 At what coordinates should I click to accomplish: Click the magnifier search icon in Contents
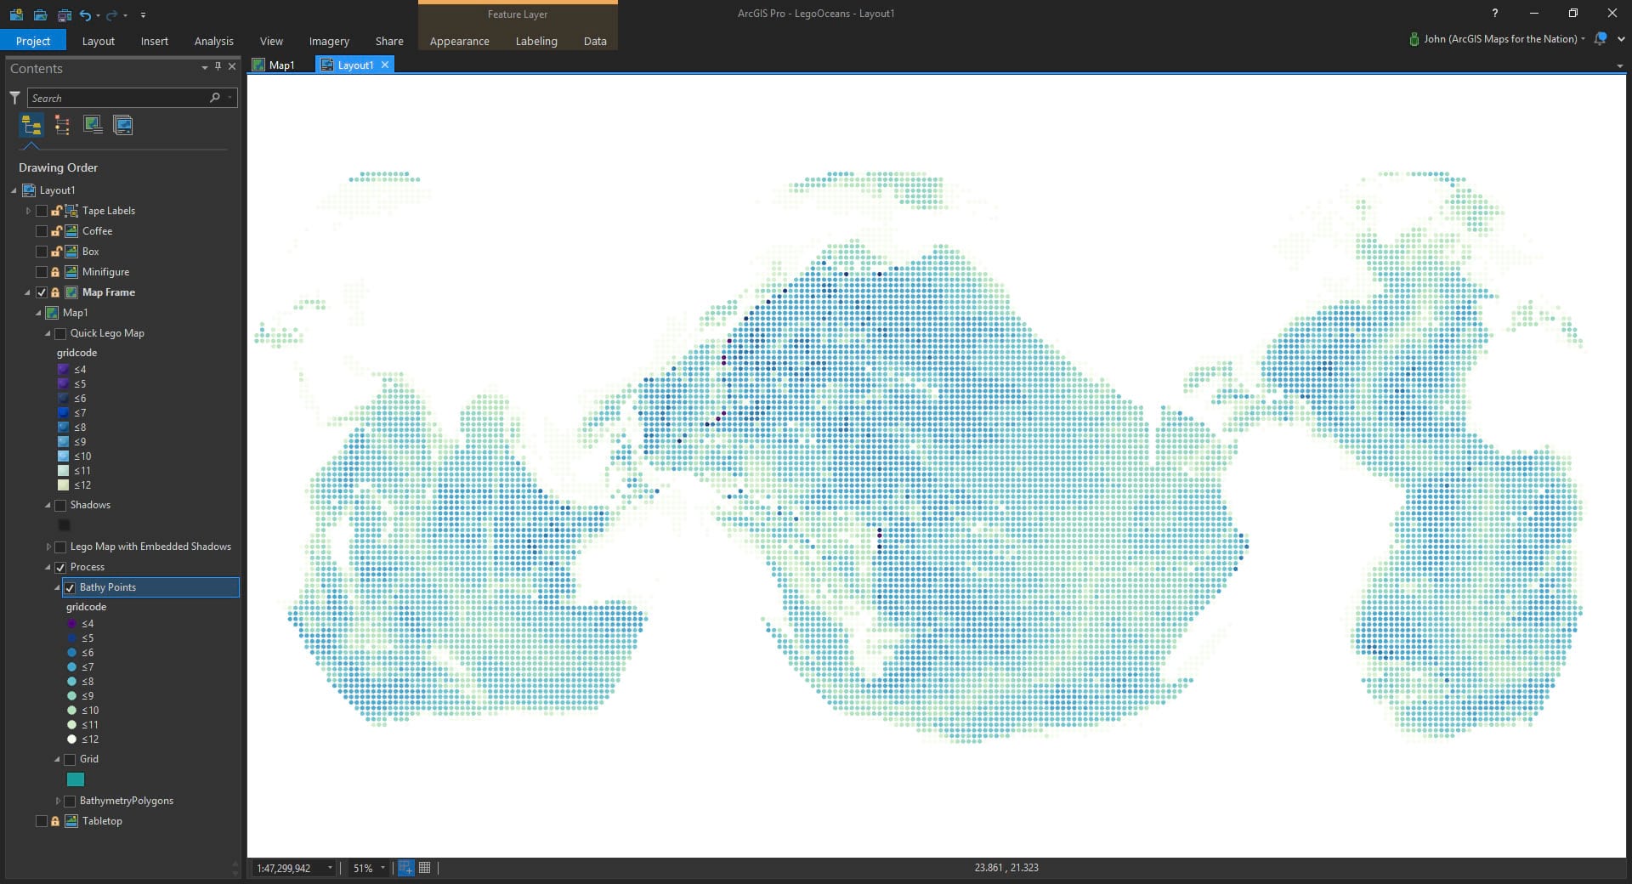(x=215, y=98)
